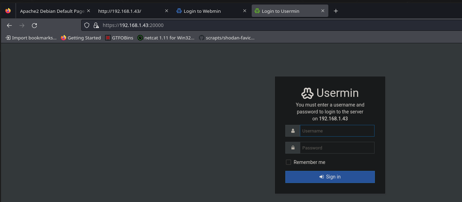
Task: Focus the Password input field
Action: tap(337, 148)
